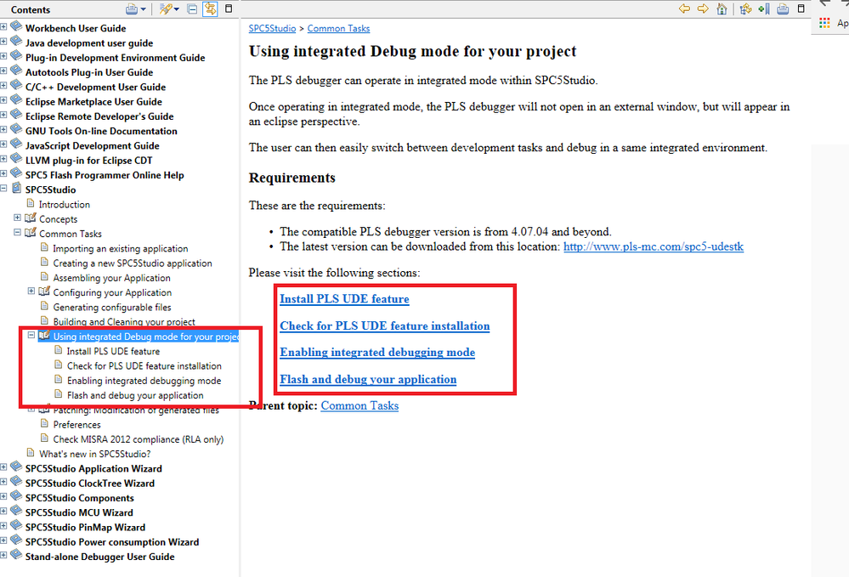Expand Java development user guide node

click(x=3, y=41)
